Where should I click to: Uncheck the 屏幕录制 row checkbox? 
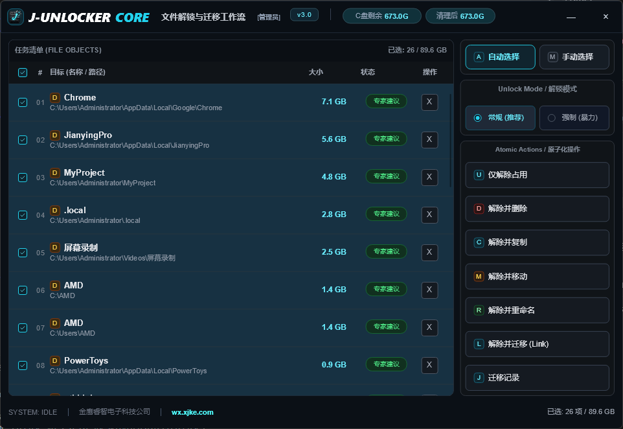pos(23,253)
